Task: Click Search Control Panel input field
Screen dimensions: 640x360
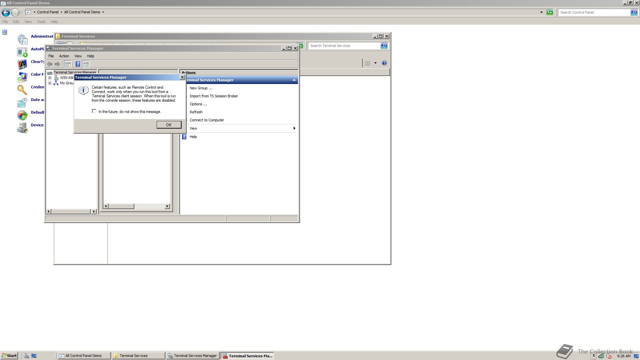Action: pyautogui.click(x=594, y=12)
